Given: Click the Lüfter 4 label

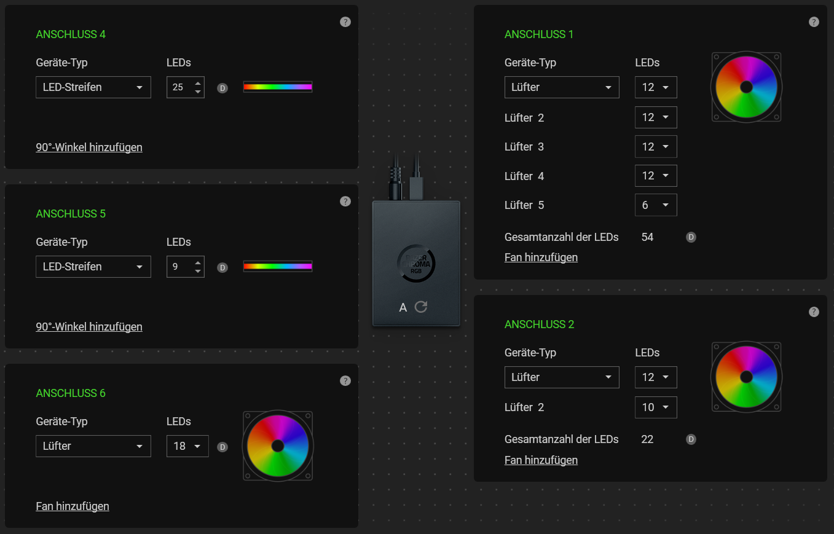Looking at the screenshot, I should pos(524,176).
